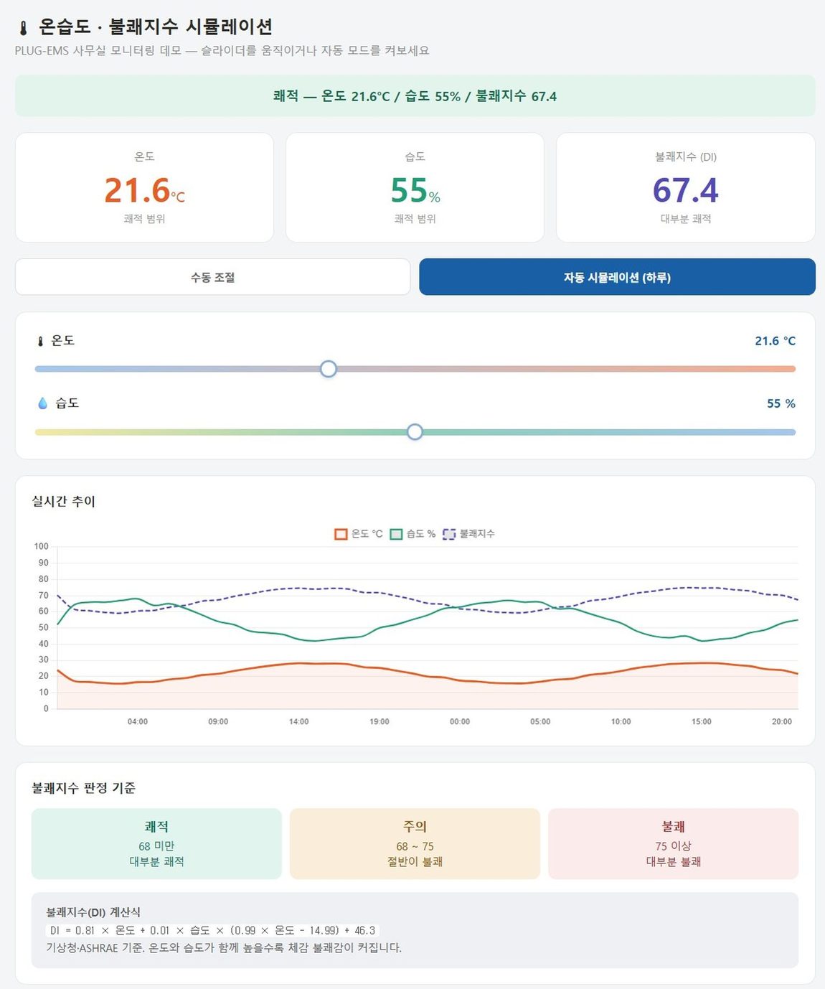
Task: Toggle the 습도 % chart legend
Action: pos(412,534)
